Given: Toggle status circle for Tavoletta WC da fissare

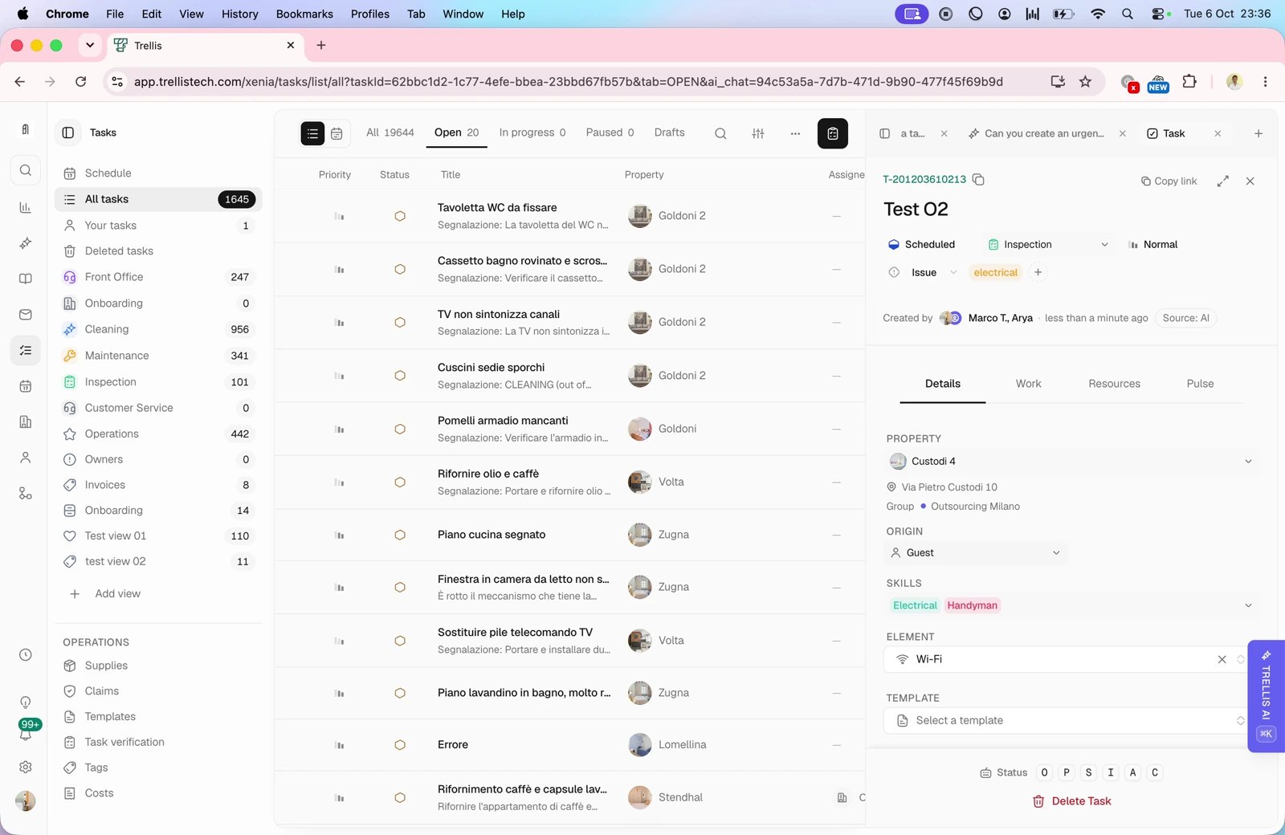Looking at the screenshot, I should [x=400, y=216].
